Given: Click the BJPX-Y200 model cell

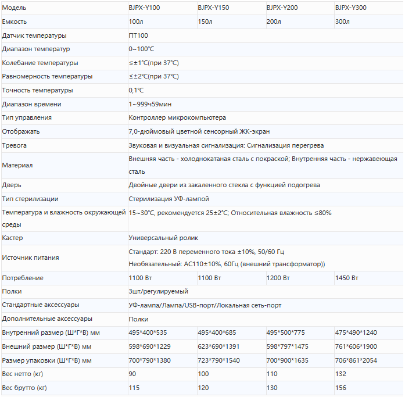Looking at the screenshot, I should click(282, 8).
